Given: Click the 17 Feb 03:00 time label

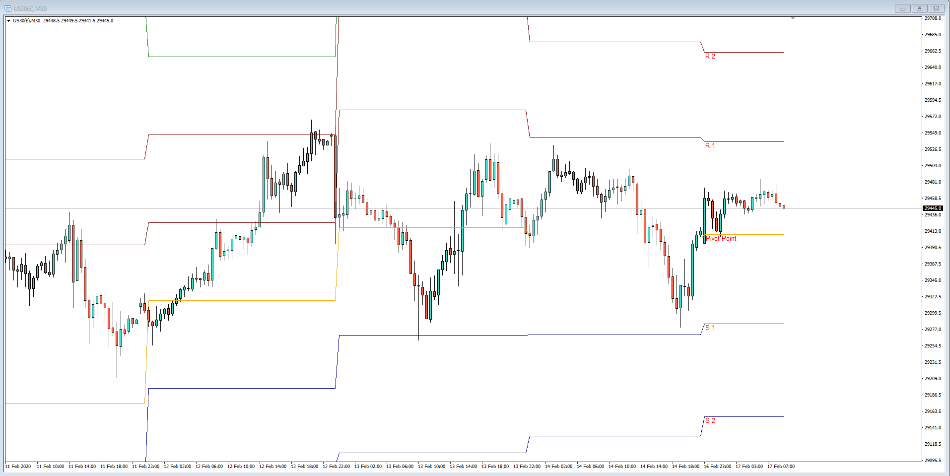Looking at the screenshot, I should click(x=749, y=467).
